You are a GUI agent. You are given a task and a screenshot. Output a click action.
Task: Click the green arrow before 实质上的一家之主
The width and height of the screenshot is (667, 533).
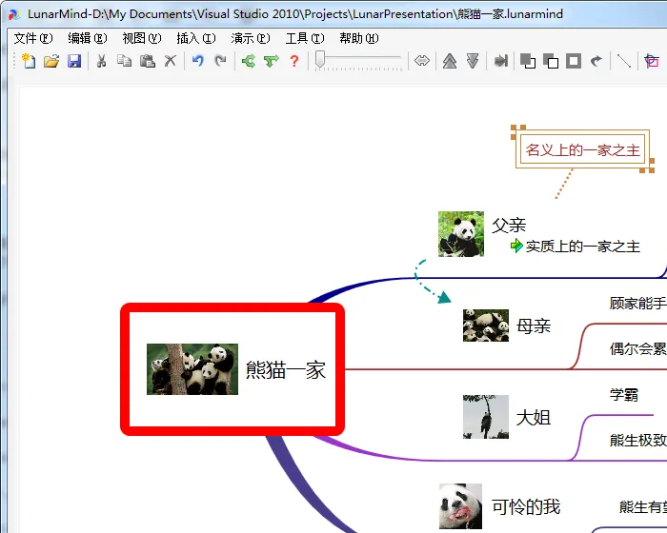pos(516,246)
